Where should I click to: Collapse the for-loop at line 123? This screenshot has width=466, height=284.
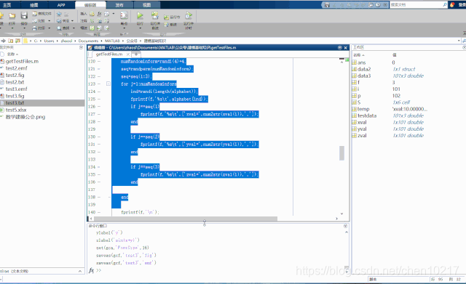(x=108, y=84)
